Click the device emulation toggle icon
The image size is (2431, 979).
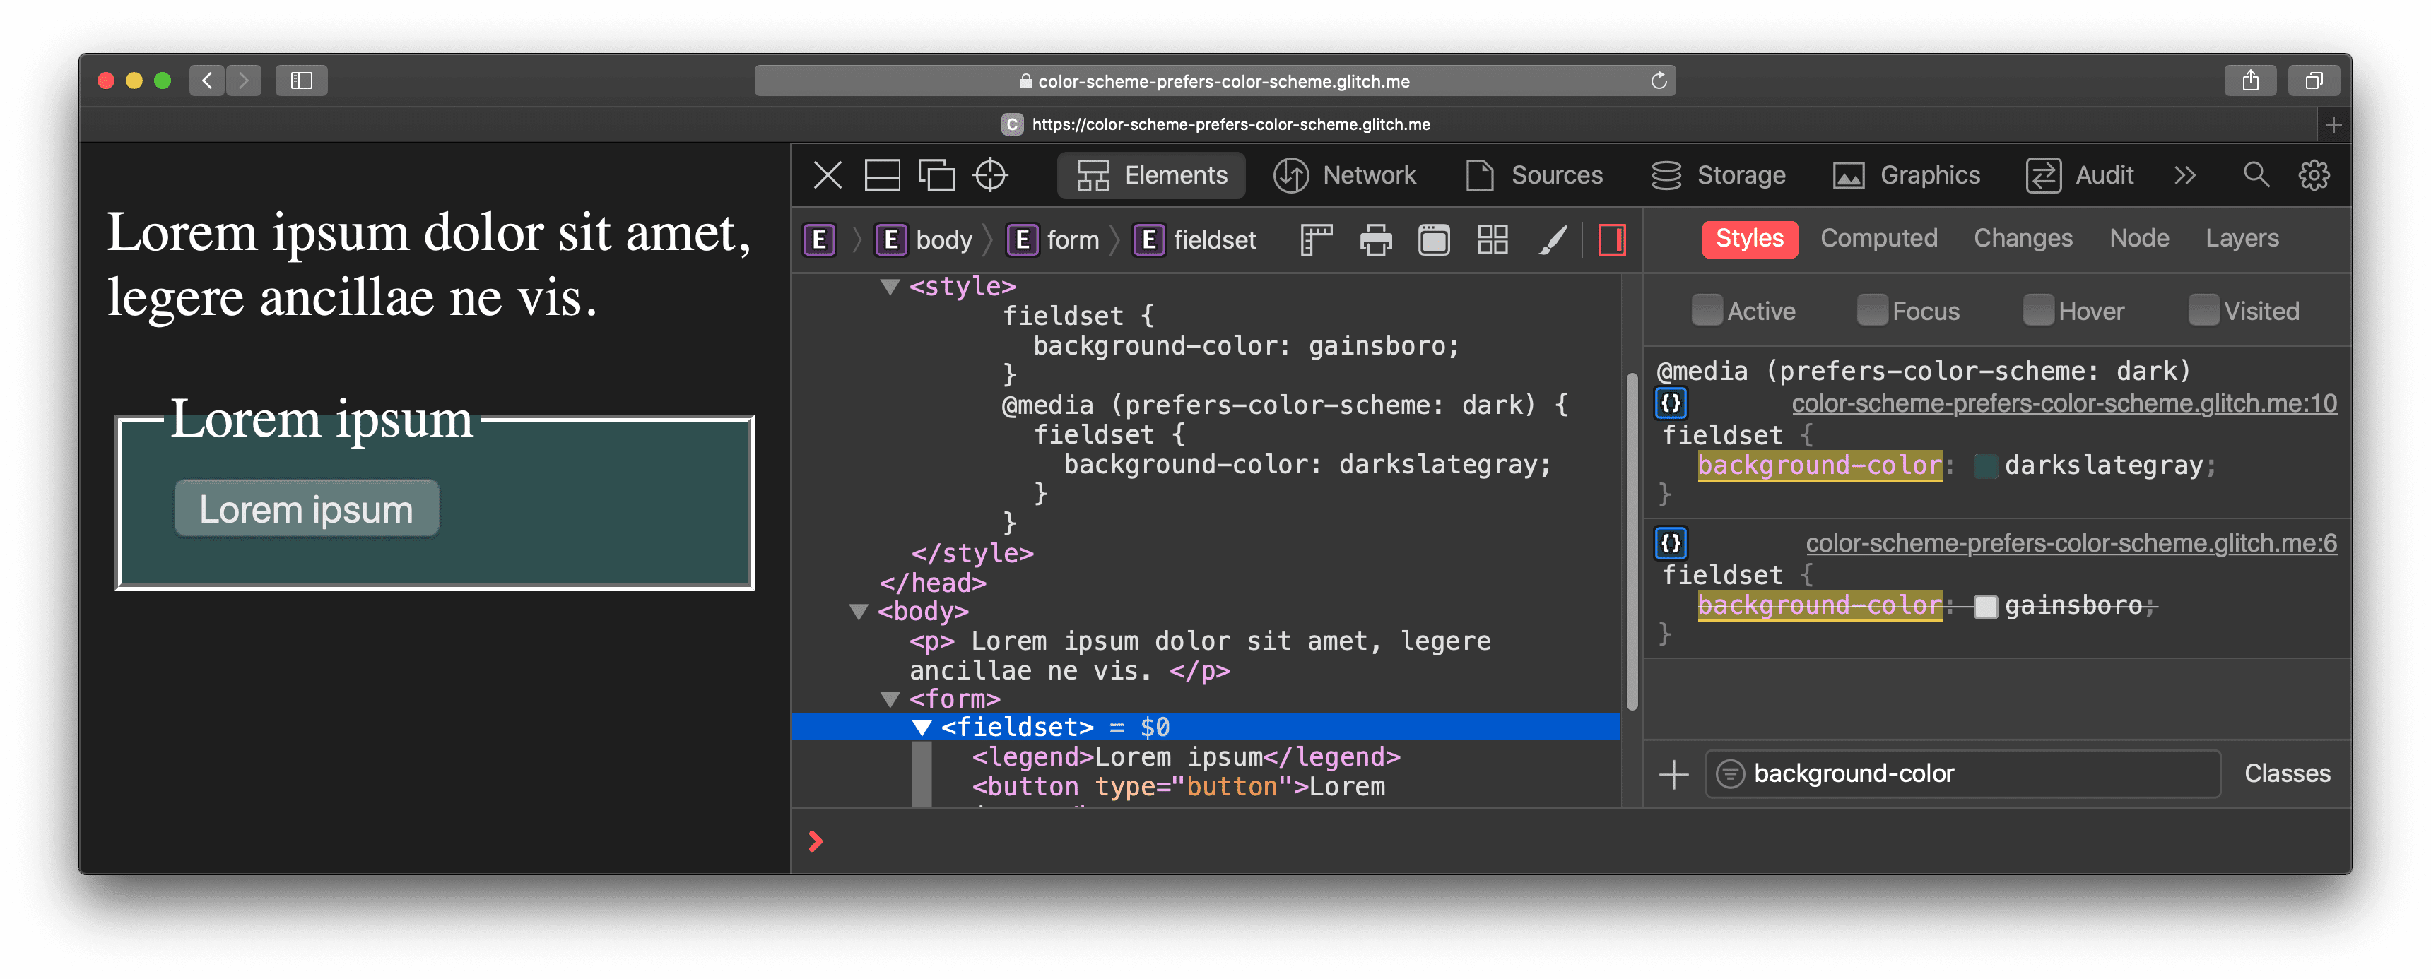pos(938,175)
